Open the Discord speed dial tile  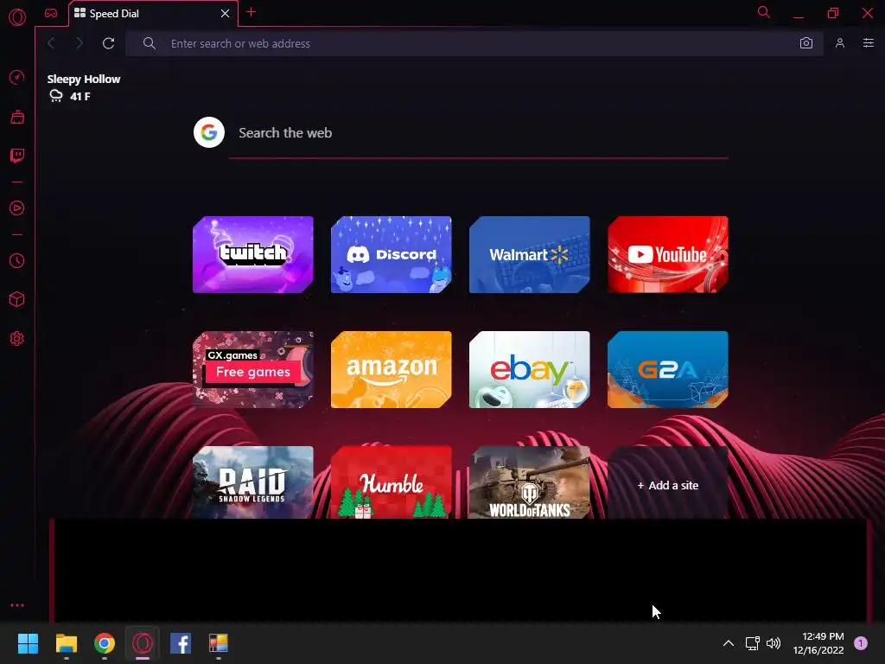pos(392,255)
